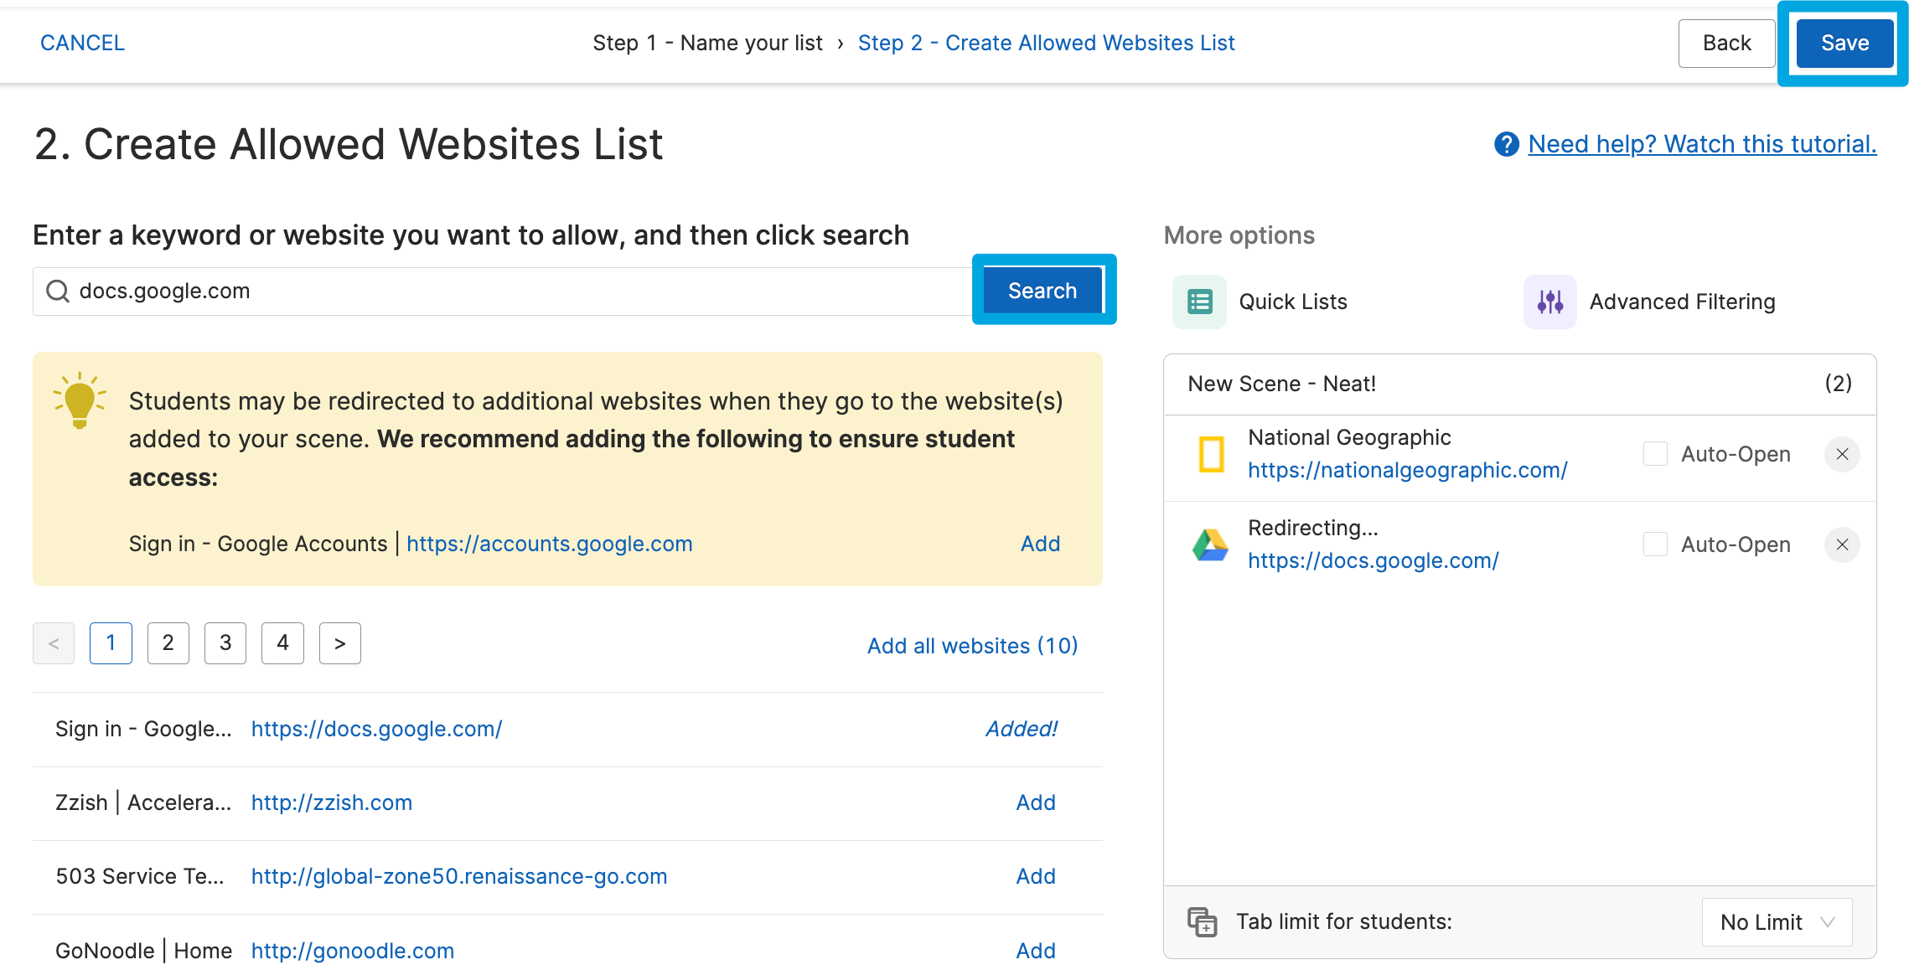Enable Auto-Open for docs.google.com
The width and height of the screenshot is (1909, 970).
1655,544
